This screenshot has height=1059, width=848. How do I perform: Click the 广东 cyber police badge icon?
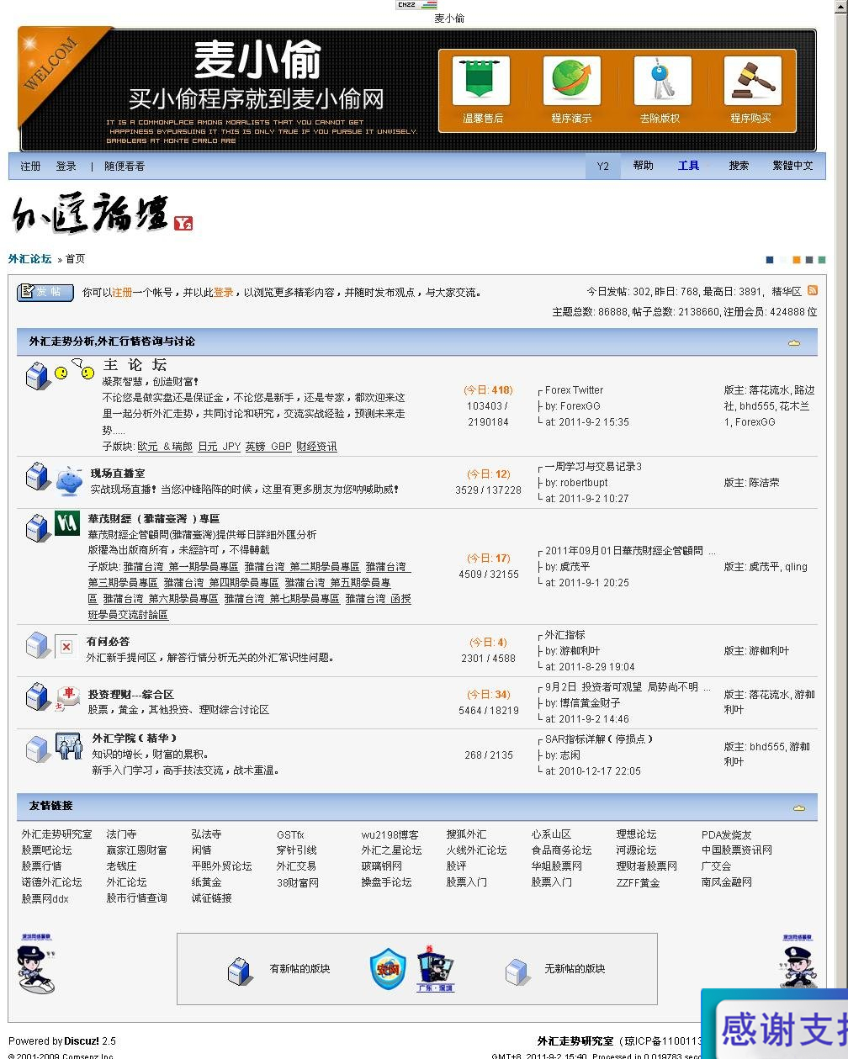pyautogui.click(x=436, y=968)
